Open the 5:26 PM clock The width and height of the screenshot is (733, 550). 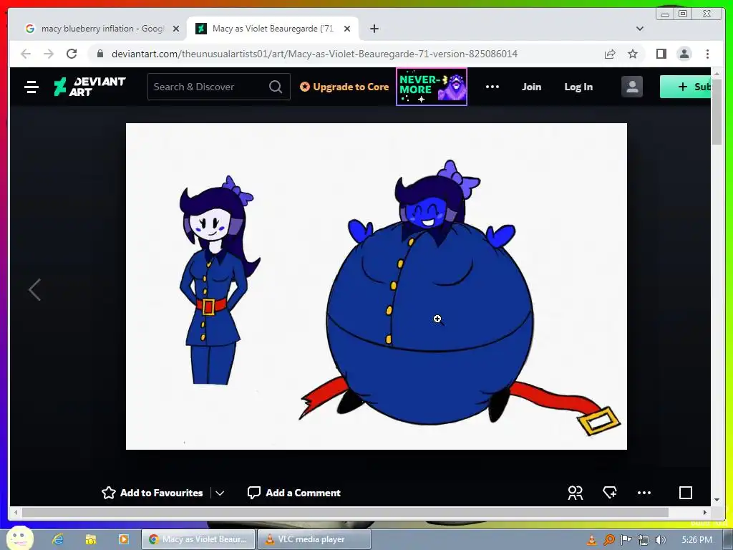pyautogui.click(x=696, y=540)
